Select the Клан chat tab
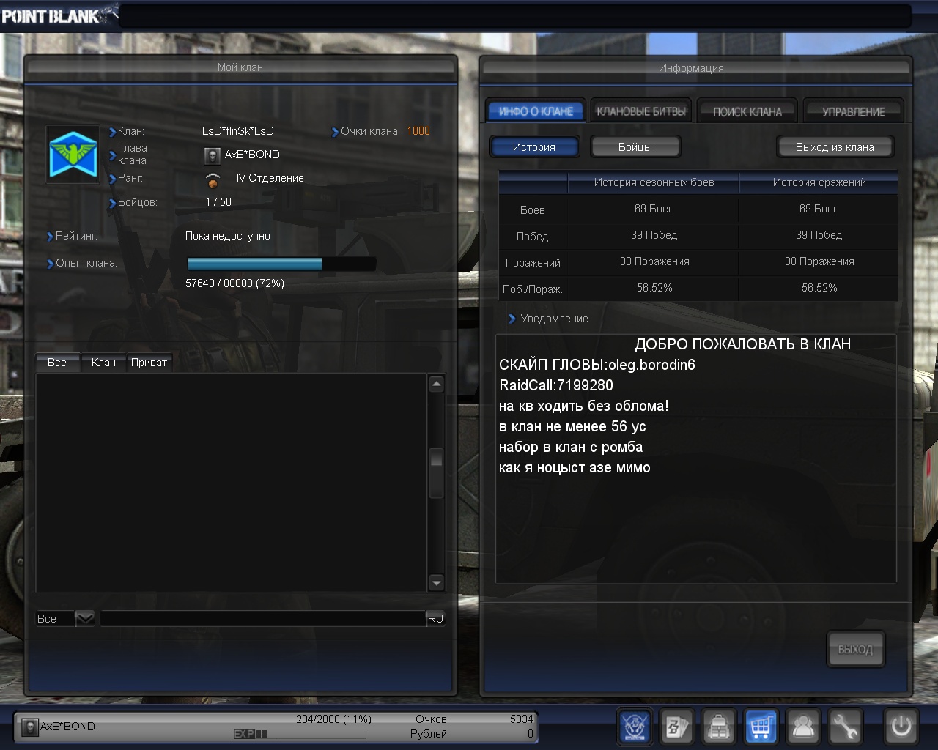The height and width of the screenshot is (750, 938). click(103, 363)
